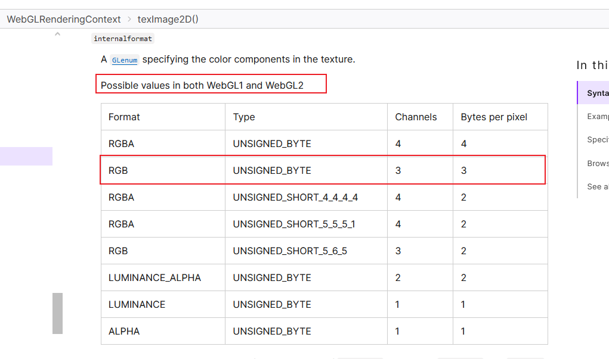
Task: Click the breadcrumb separator chevron
Action: [129, 19]
